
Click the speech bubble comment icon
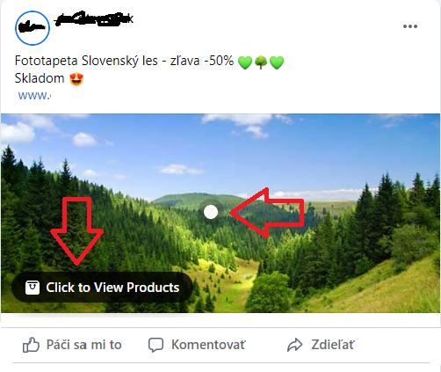155,345
